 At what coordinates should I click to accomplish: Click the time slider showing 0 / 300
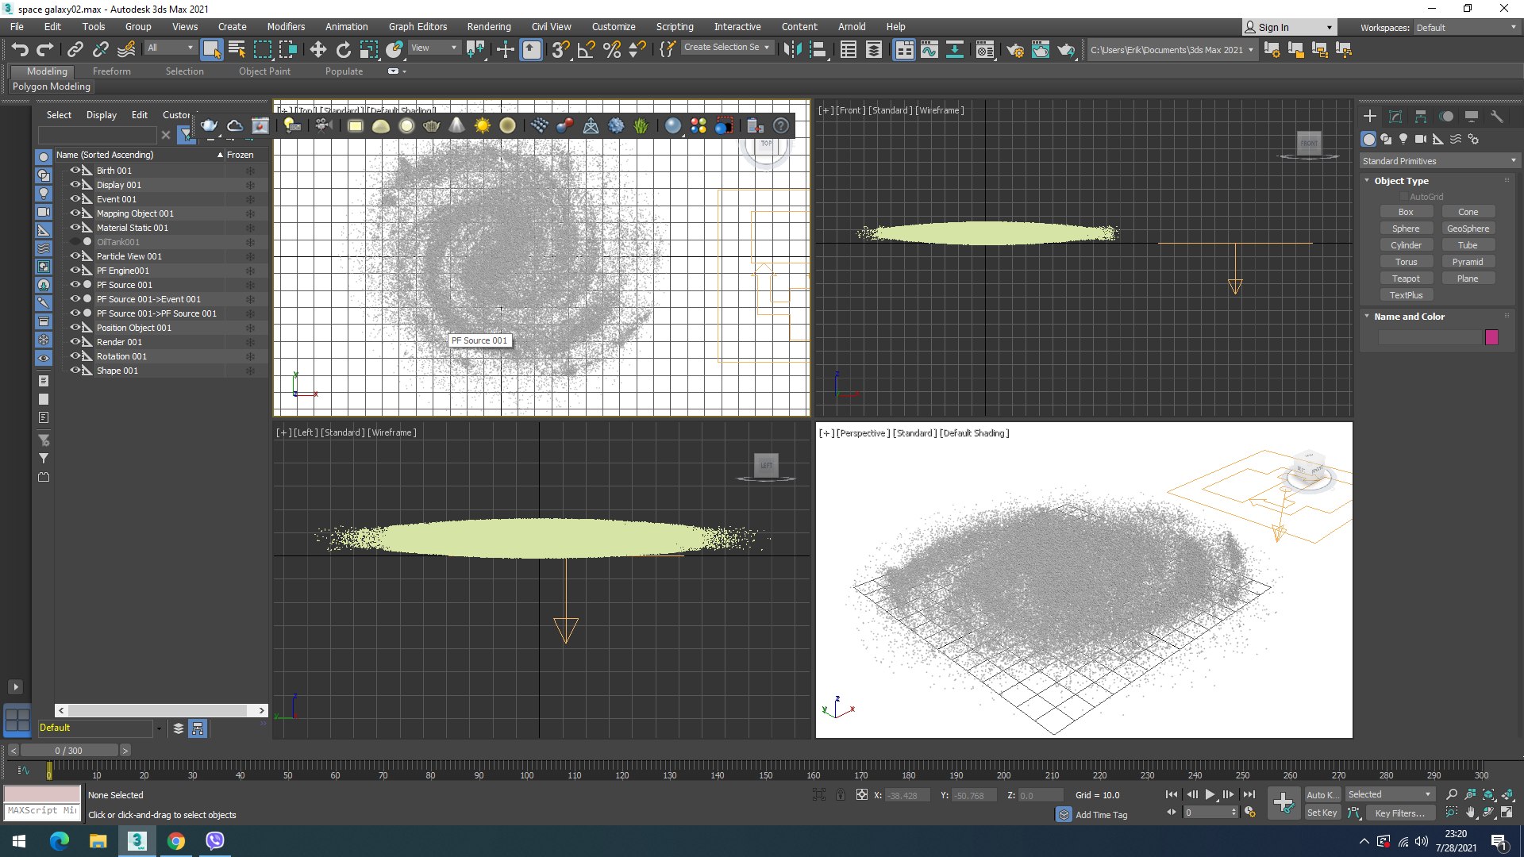[x=69, y=750]
